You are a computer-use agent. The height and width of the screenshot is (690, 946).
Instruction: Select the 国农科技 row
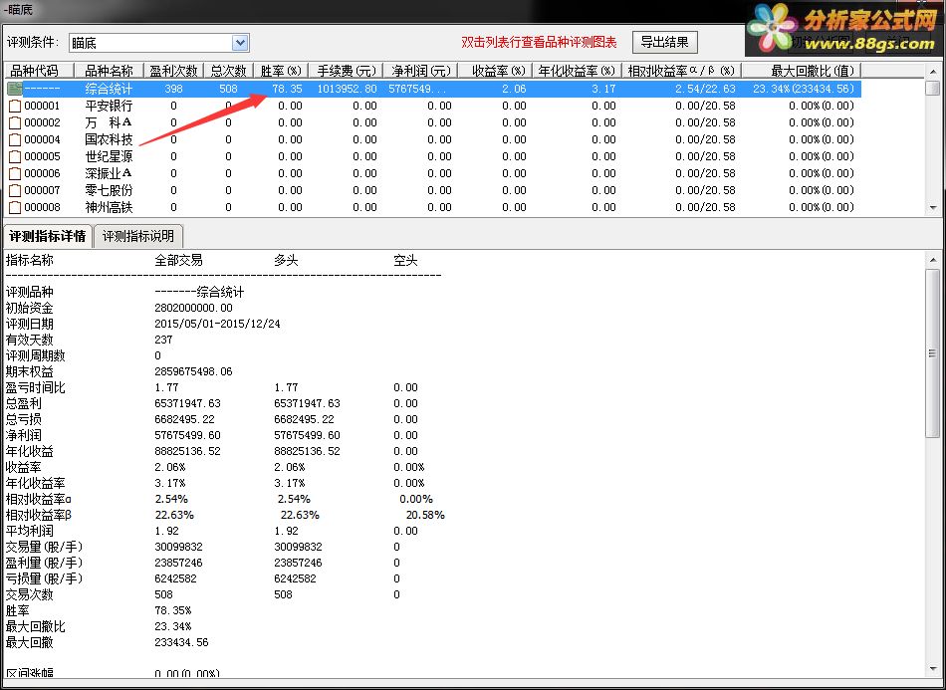[x=432, y=139]
